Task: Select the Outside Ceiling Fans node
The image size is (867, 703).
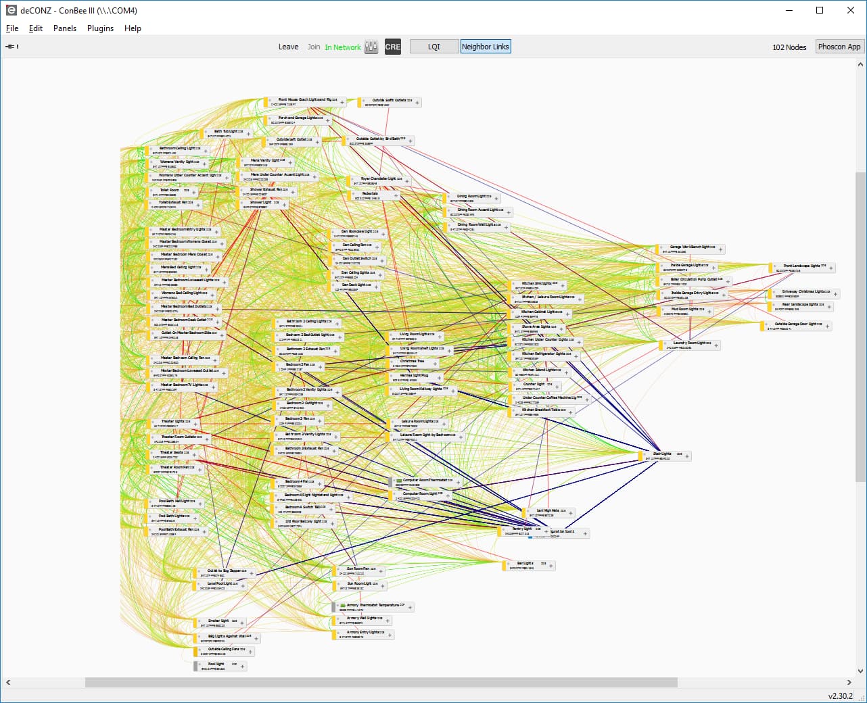Action: coord(225,652)
